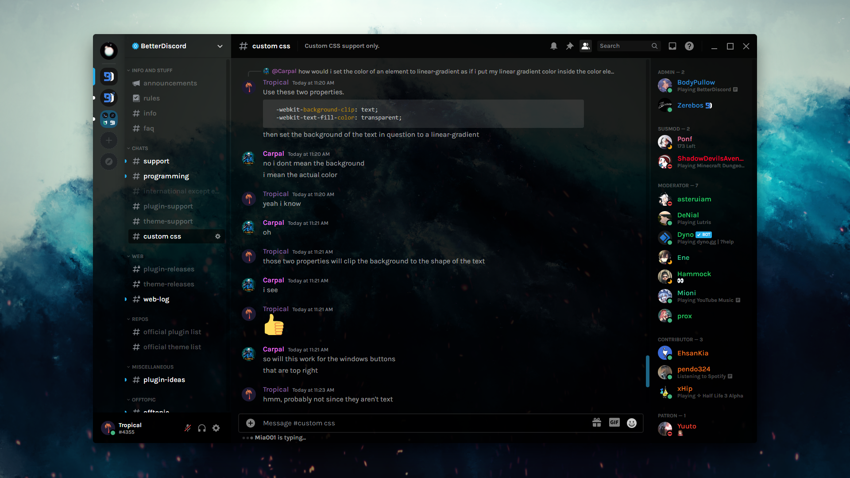Select the #support channel
Screen dimensions: 850x478
coord(155,161)
